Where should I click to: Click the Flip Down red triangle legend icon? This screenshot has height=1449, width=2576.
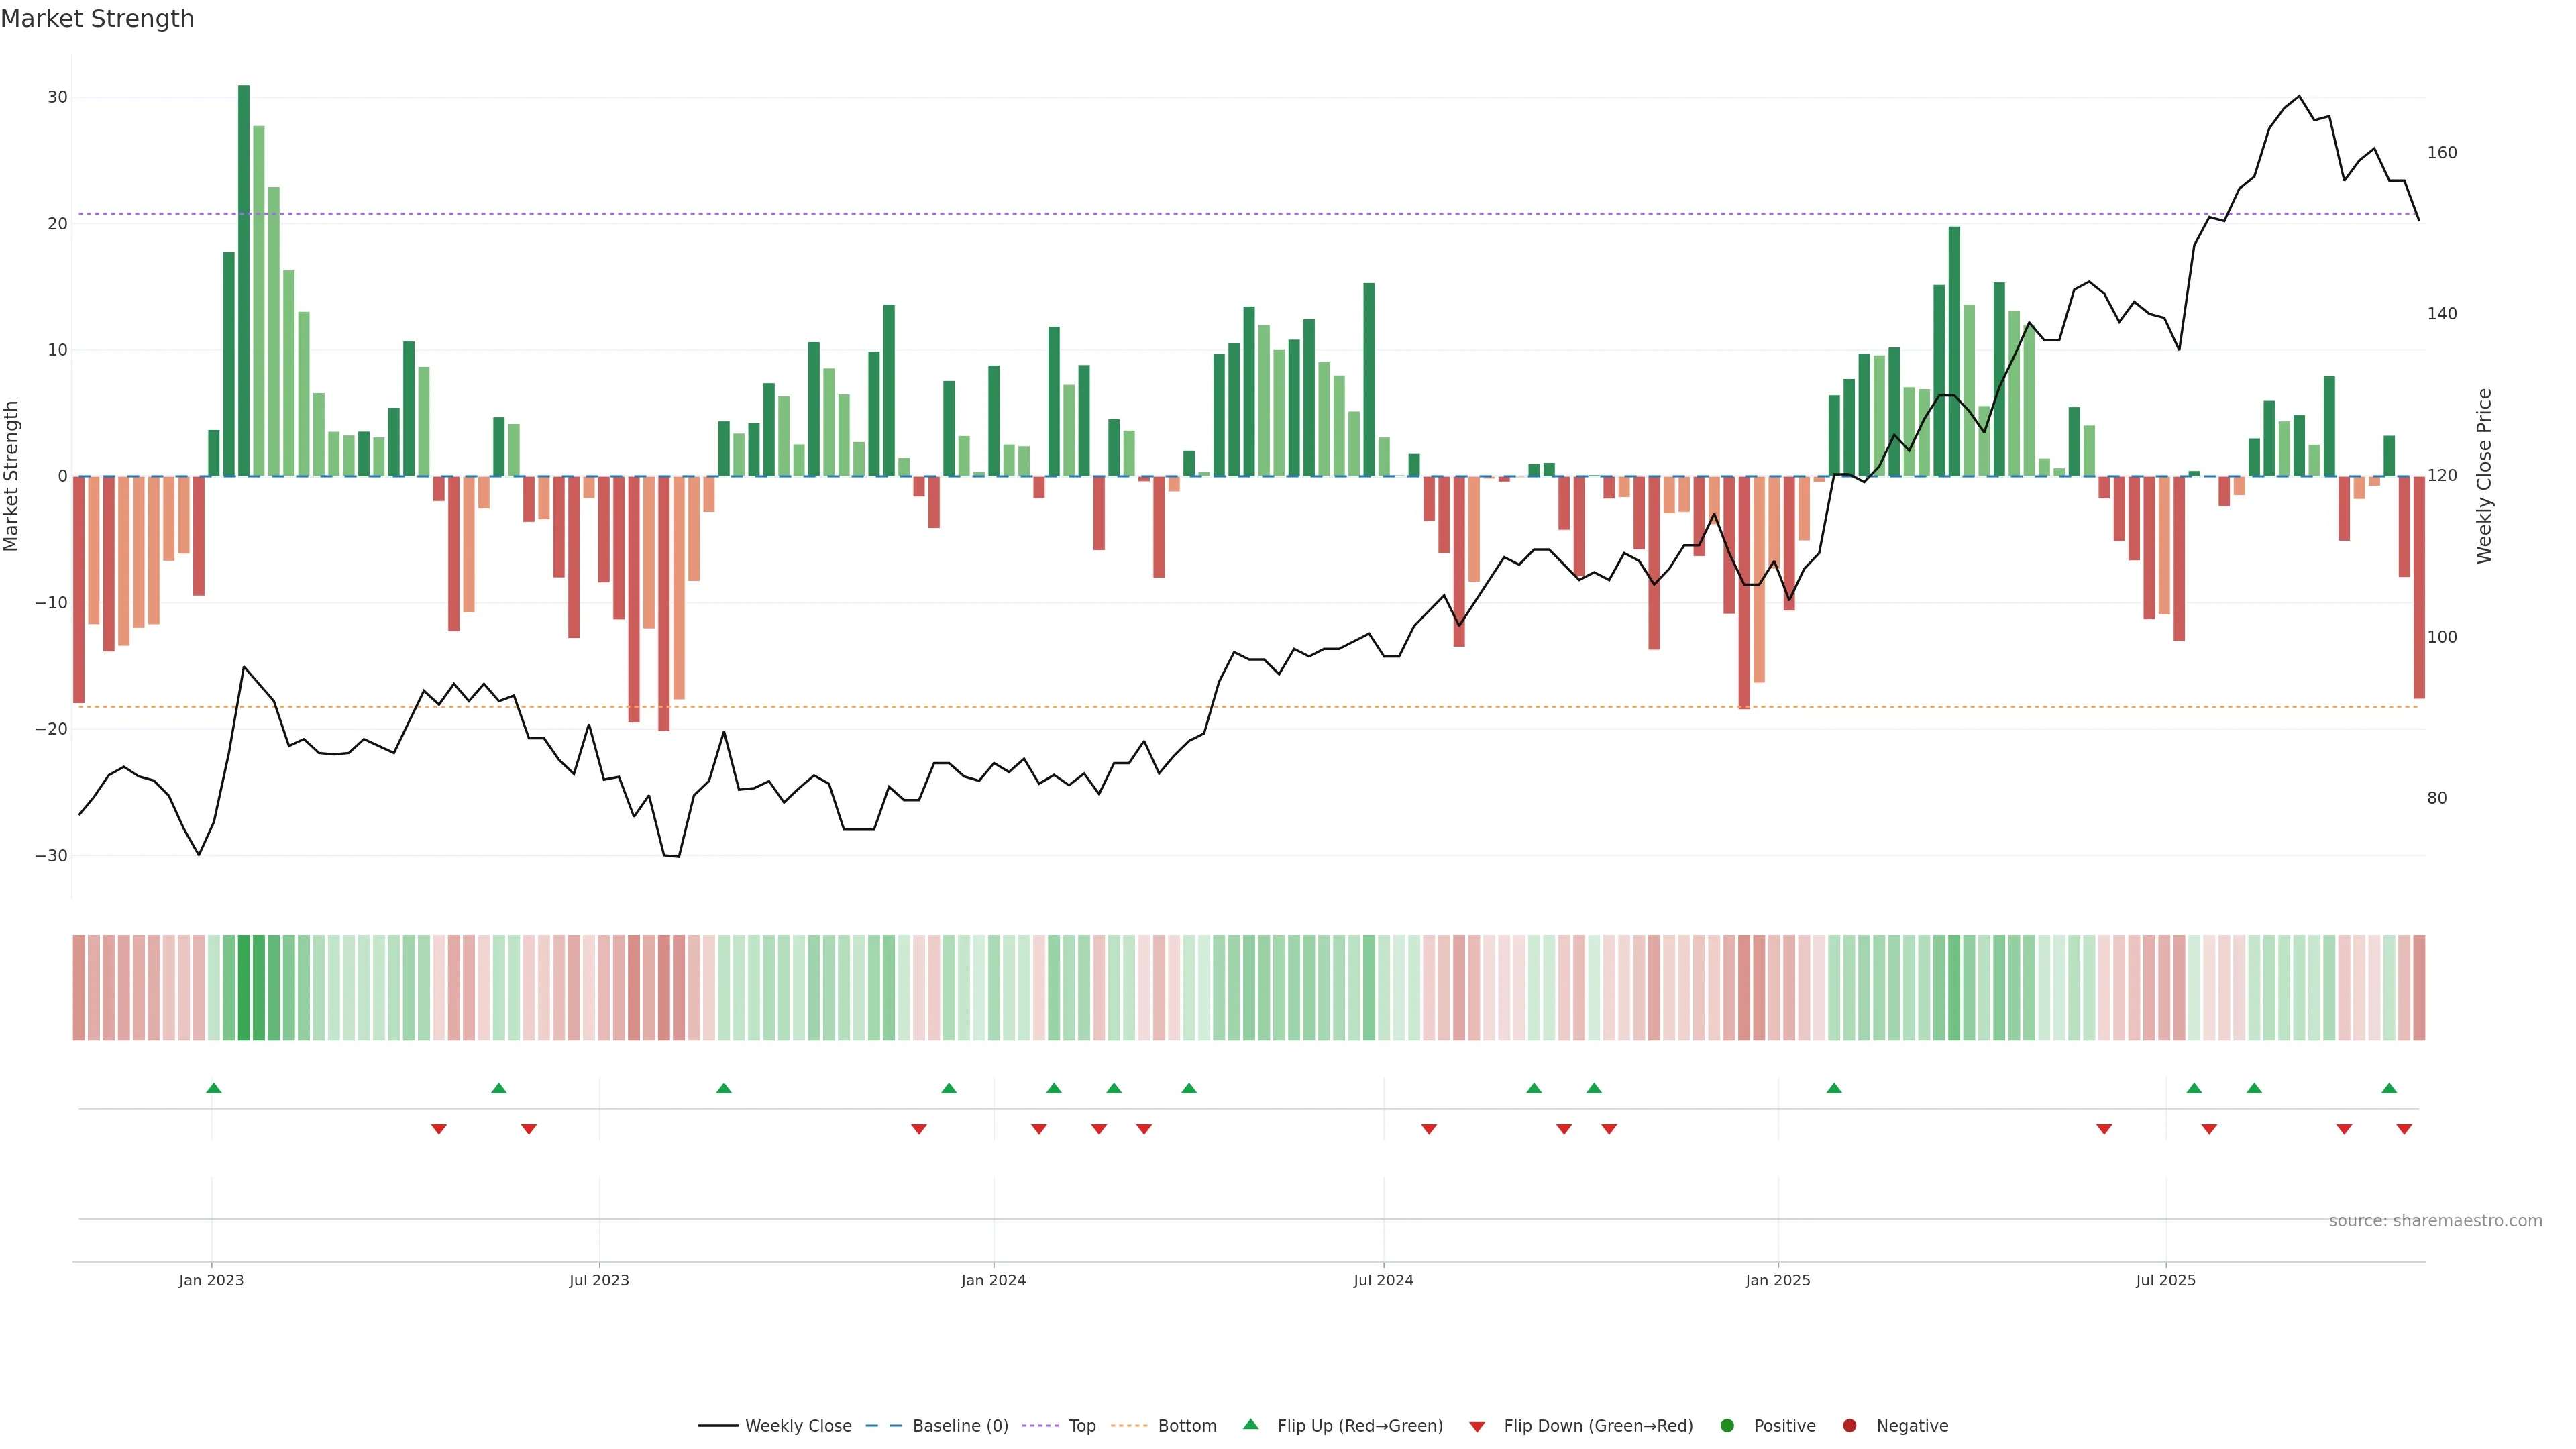pos(1477,1427)
